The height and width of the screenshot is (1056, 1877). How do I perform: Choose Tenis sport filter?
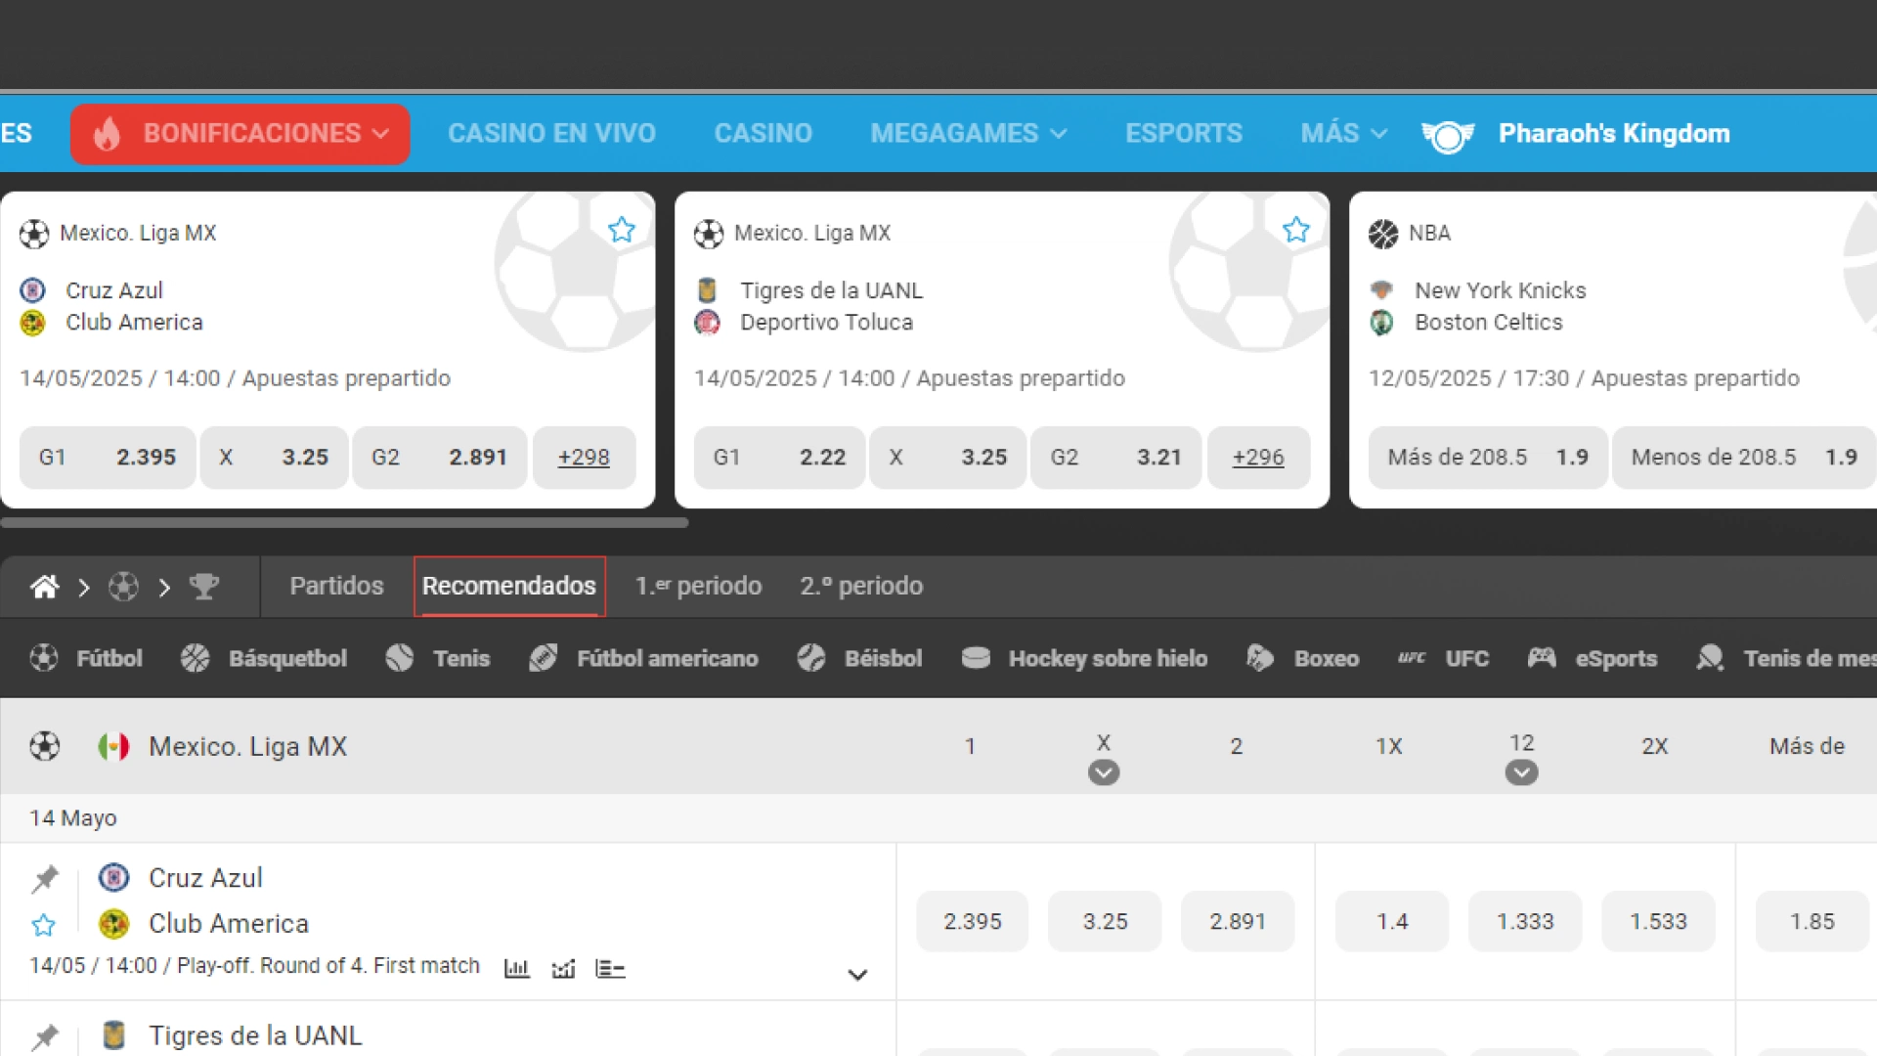coord(438,658)
